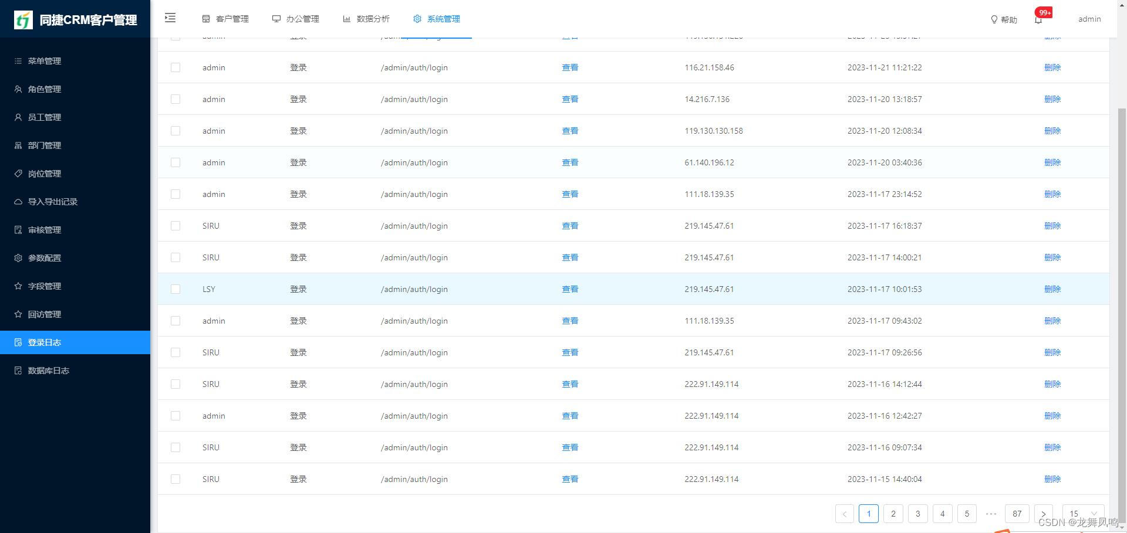Collapse the sidebar with the hamburger icon
This screenshot has height=533, width=1127.
[170, 18]
